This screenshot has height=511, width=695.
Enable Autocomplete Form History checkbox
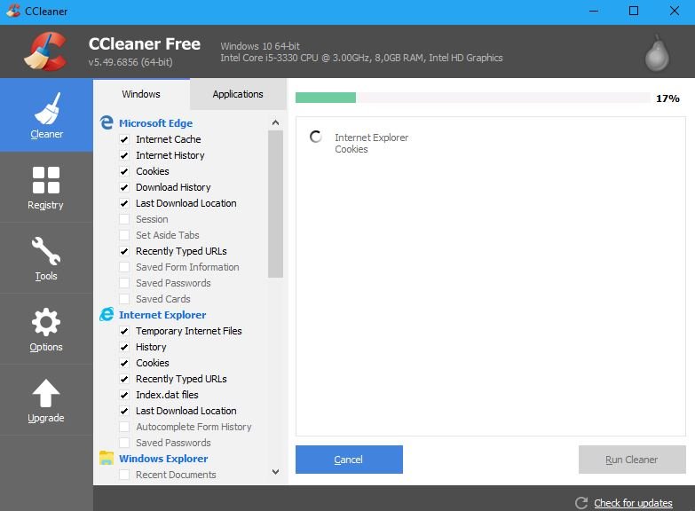(124, 427)
